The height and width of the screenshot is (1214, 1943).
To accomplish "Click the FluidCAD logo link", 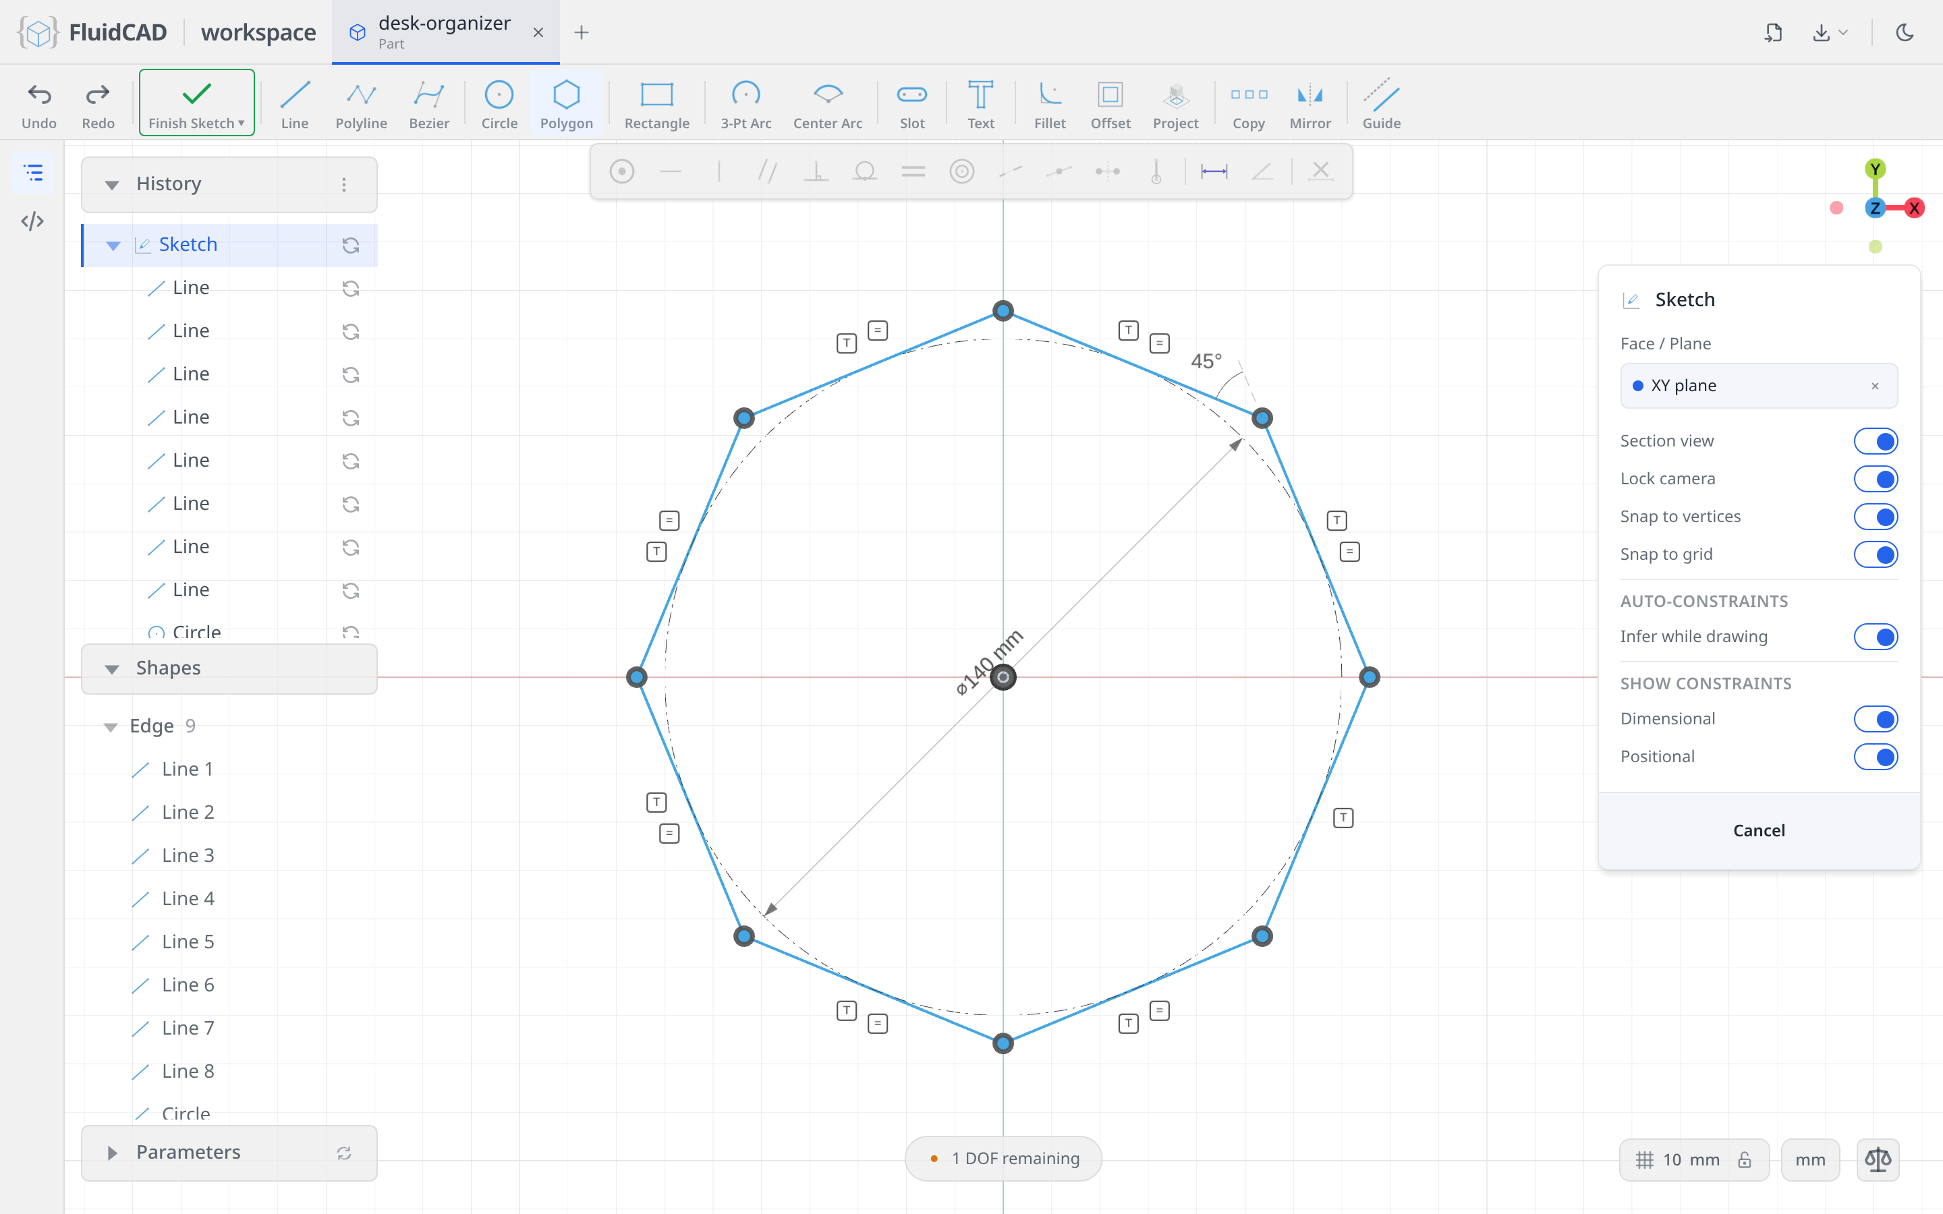I will coord(92,32).
